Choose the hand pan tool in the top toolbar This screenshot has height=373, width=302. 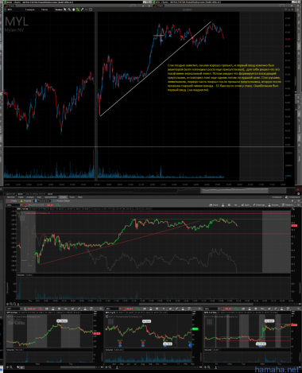[x=73, y=10]
